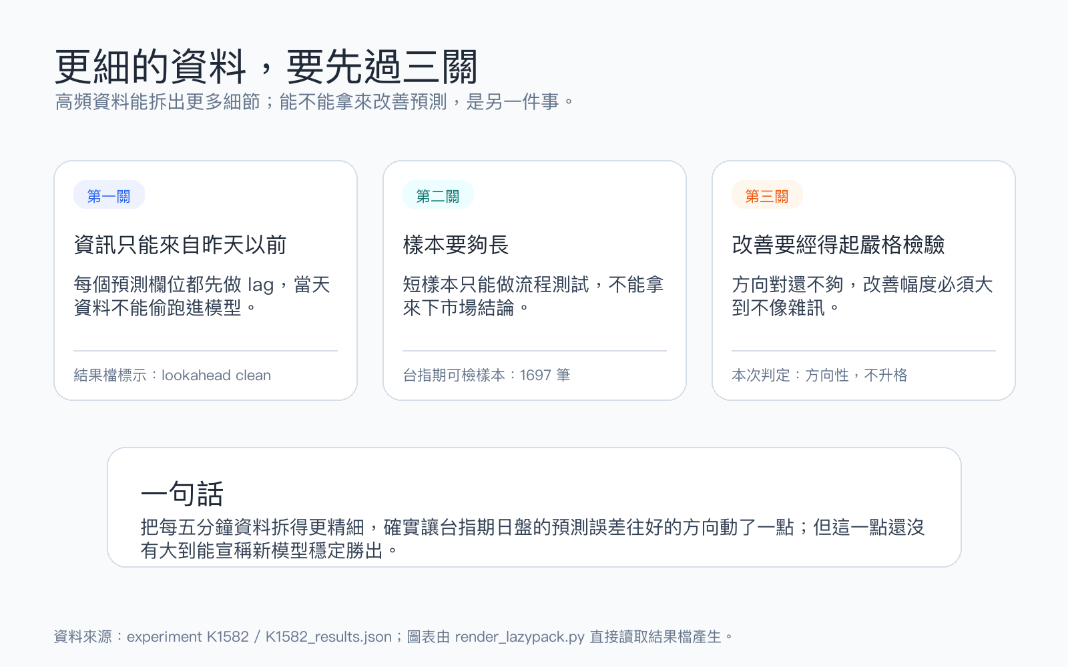
Task: Click the paragraph starting 短樣本只能做流程測試
Action: tap(533, 296)
